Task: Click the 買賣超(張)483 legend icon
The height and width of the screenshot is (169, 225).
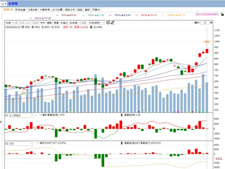Action: click(122, 143)
